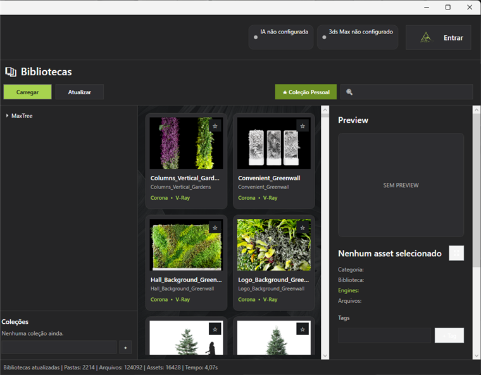Click Logo_Background_Gree... title
Screen dimensions: 481x375
[273, 280]
